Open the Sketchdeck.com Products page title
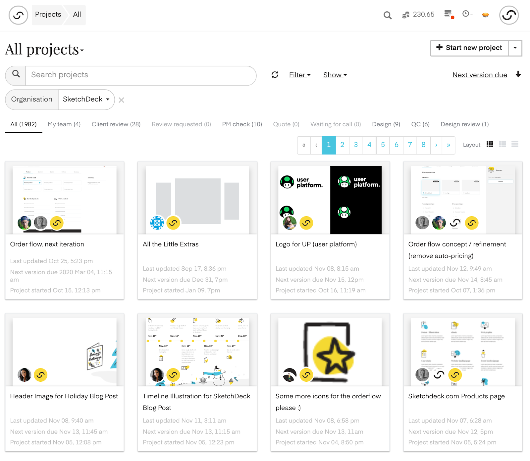This screenshot has height=461, width=530. click(x=456, y=396)
